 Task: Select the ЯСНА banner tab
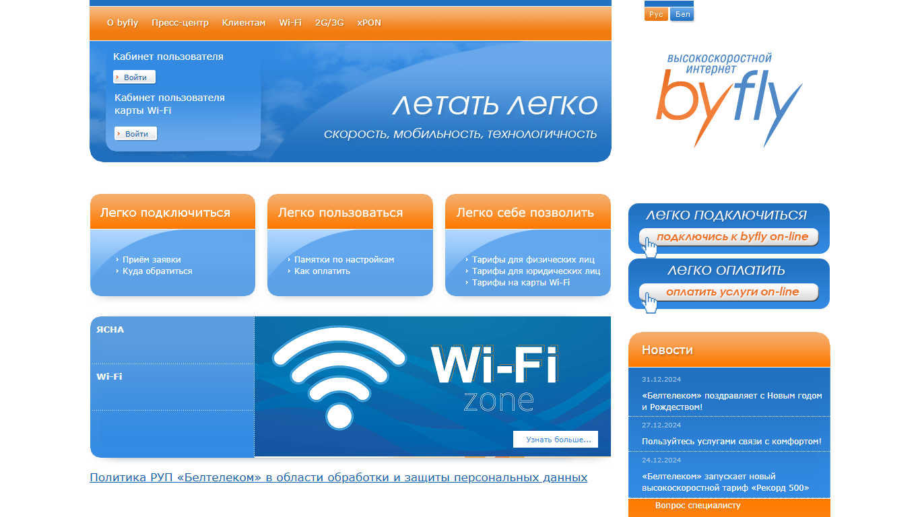click(172, 340)
